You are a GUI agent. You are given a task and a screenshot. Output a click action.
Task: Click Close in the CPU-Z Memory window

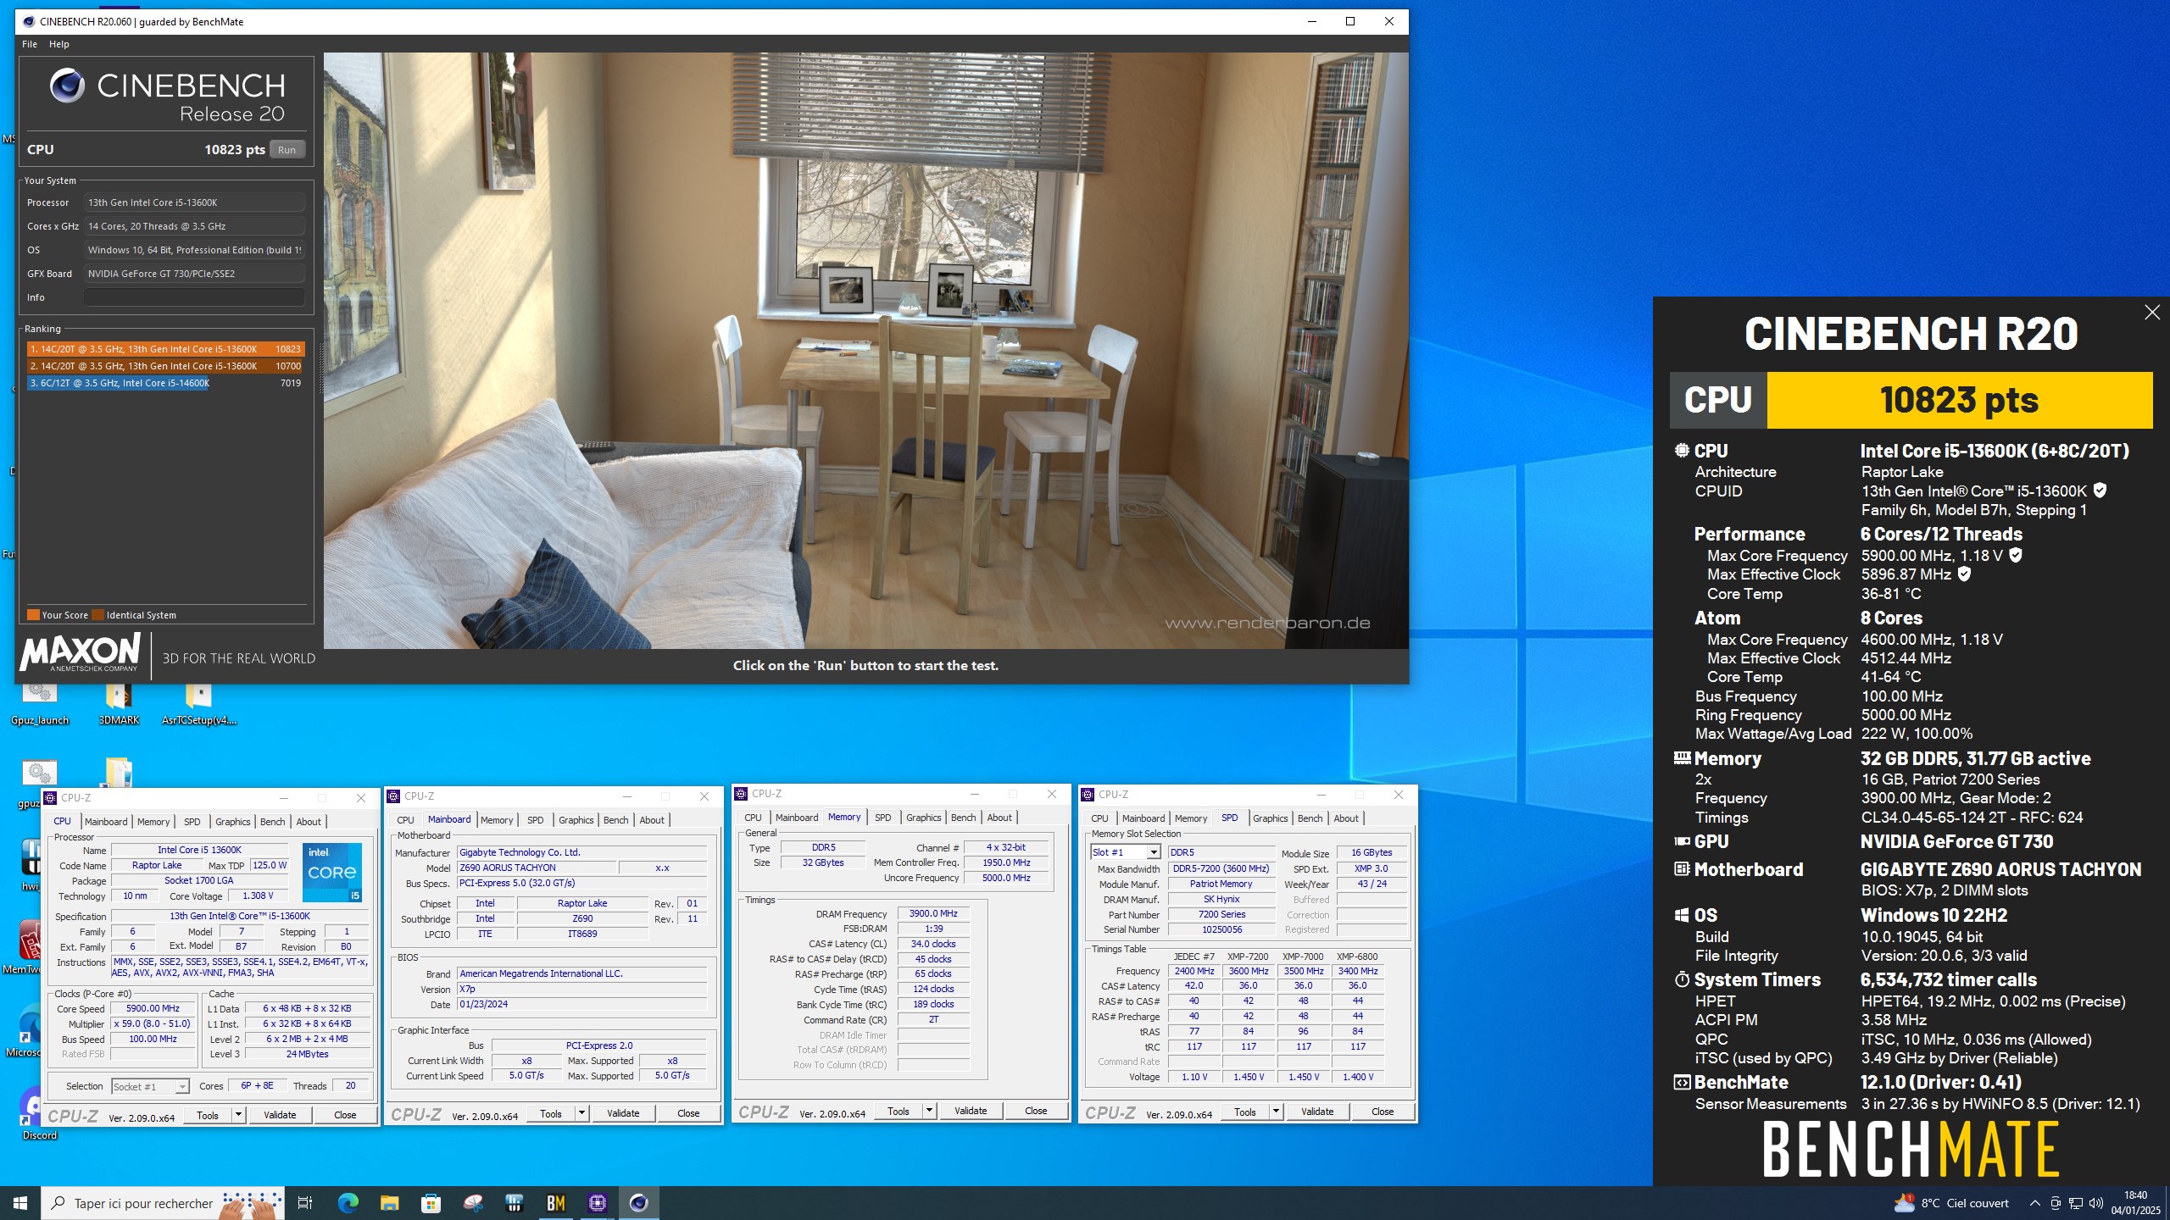[x=1036, y=1111]
